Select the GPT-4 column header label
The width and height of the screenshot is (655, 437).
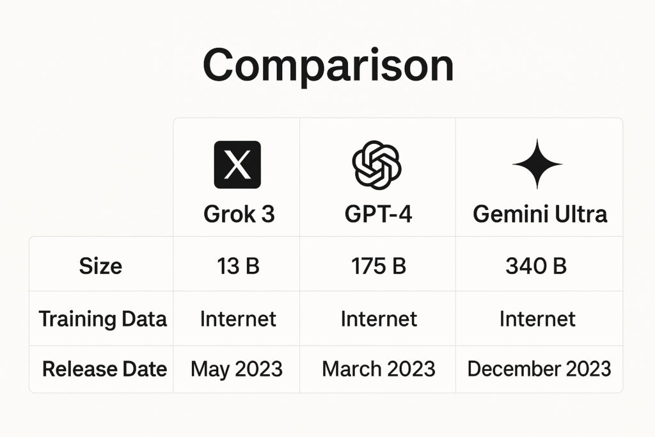(378, 214)
